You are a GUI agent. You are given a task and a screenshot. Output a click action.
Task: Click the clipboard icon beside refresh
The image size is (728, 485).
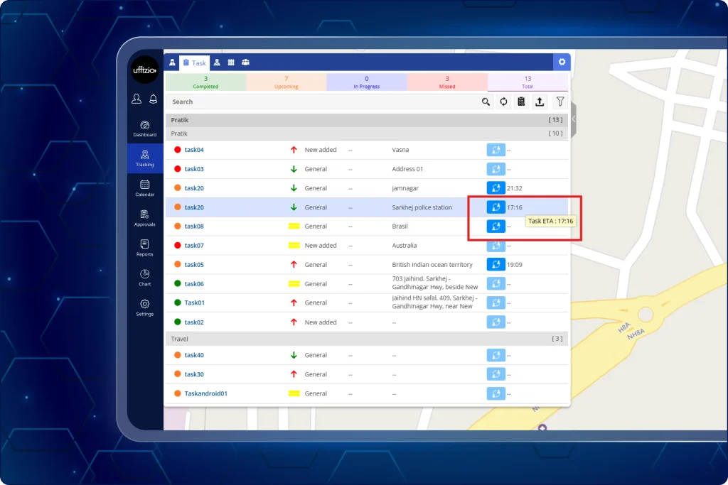tap(521, 102)
